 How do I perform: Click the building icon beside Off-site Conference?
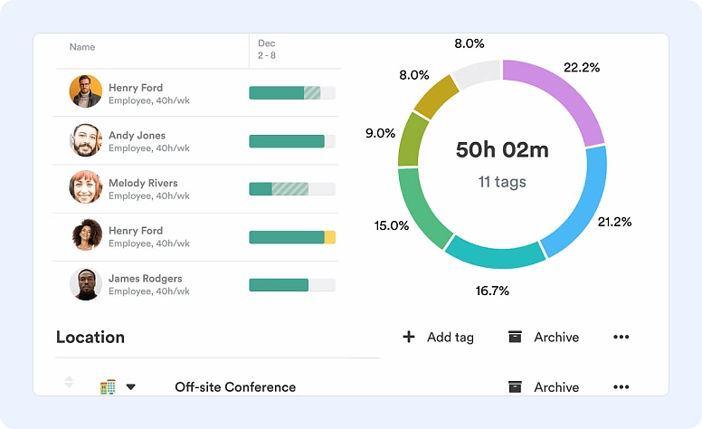click(108, 386)
